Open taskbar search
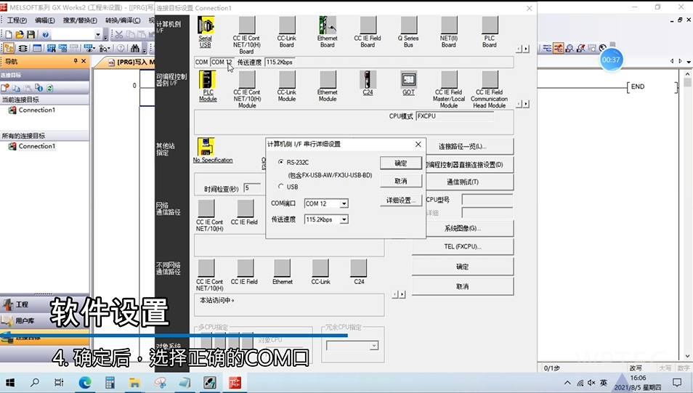Screen dimensions: 693x393 pos(34,382)
